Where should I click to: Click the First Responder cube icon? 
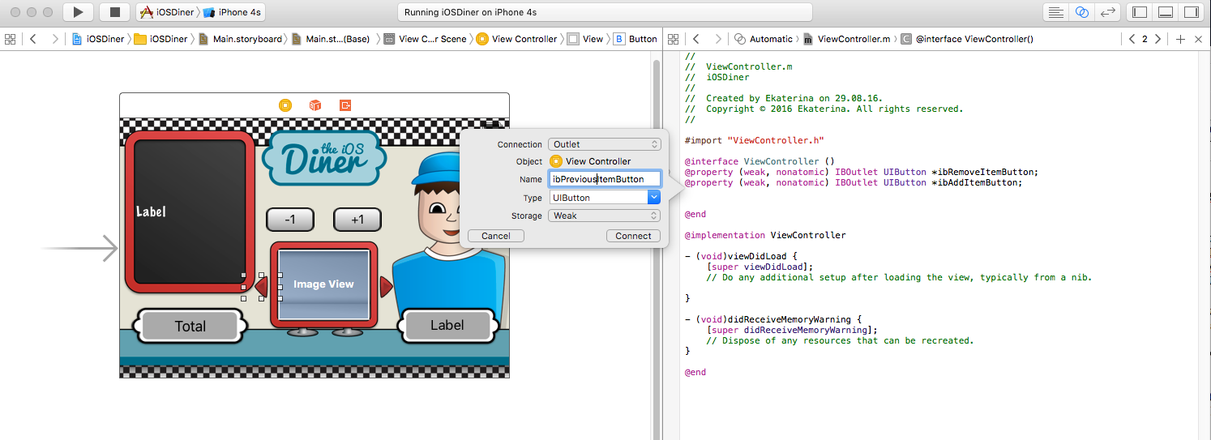tap(315, 105)
